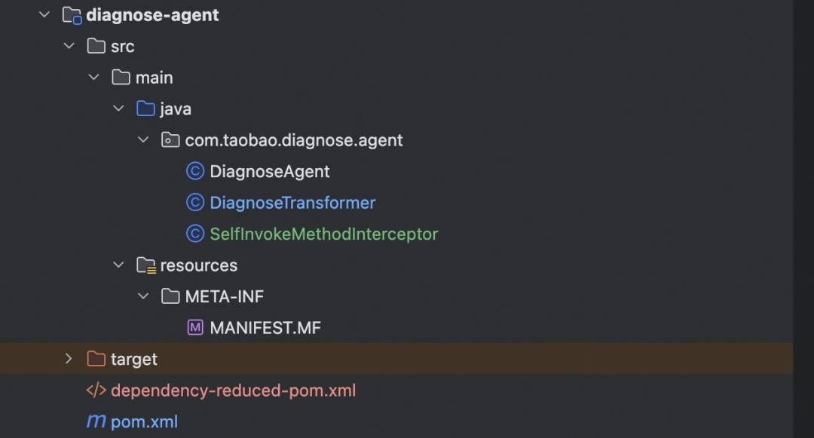Viewport: 814px width, 438px height.
Task: Click the XML icon for dependency-reduced-pom.xml
Action: (96, 390)
